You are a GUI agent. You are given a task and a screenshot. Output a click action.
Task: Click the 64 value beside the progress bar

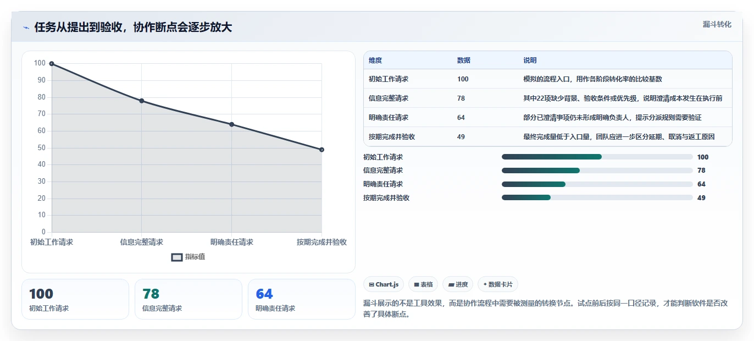click(701, 184)
